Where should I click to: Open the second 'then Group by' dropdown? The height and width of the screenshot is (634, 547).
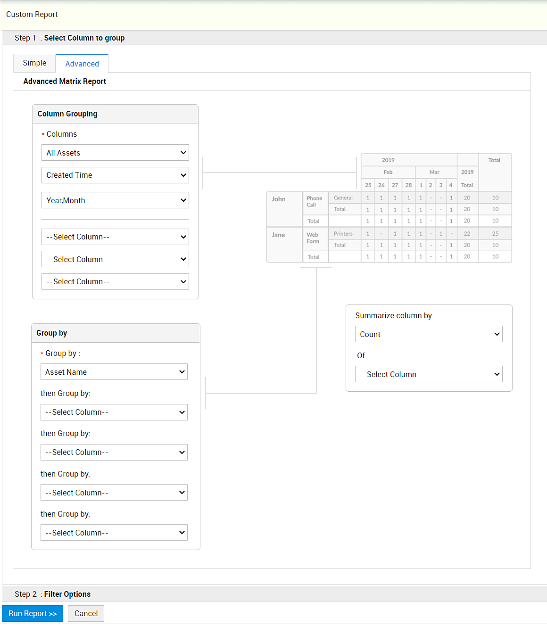click(114, 453)
